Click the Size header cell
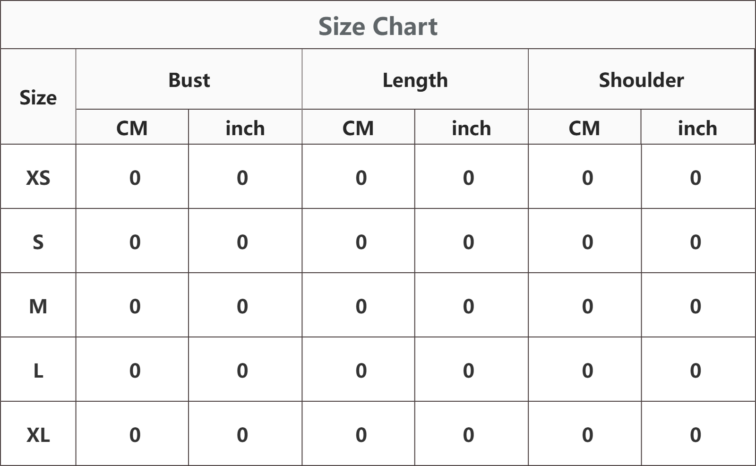This screenshot has height=466, width=756. (x=38, y=97)
